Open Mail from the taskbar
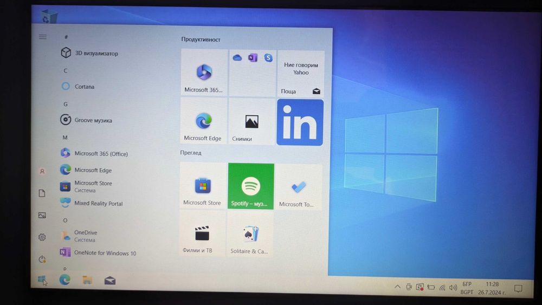The height and width of the screenshot is (305, 542). (x=110, y=281)
